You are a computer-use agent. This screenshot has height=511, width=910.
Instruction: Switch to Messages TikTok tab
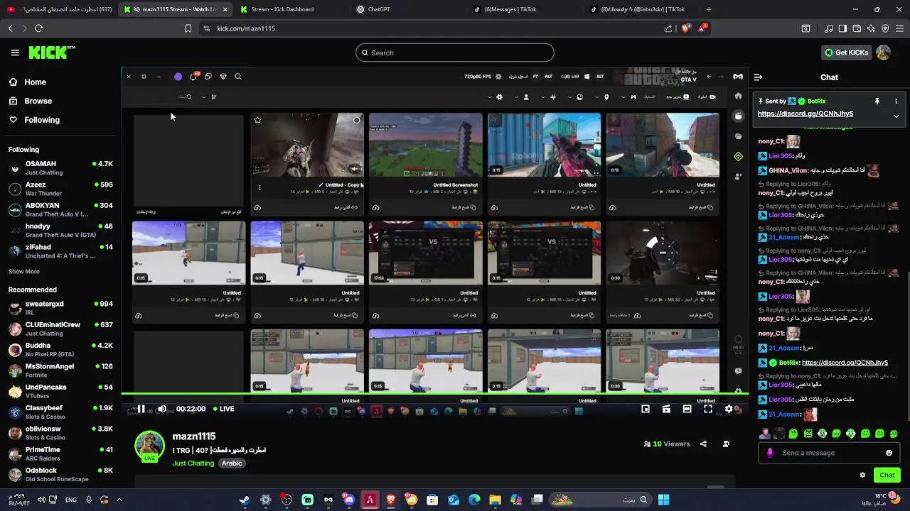510,9
